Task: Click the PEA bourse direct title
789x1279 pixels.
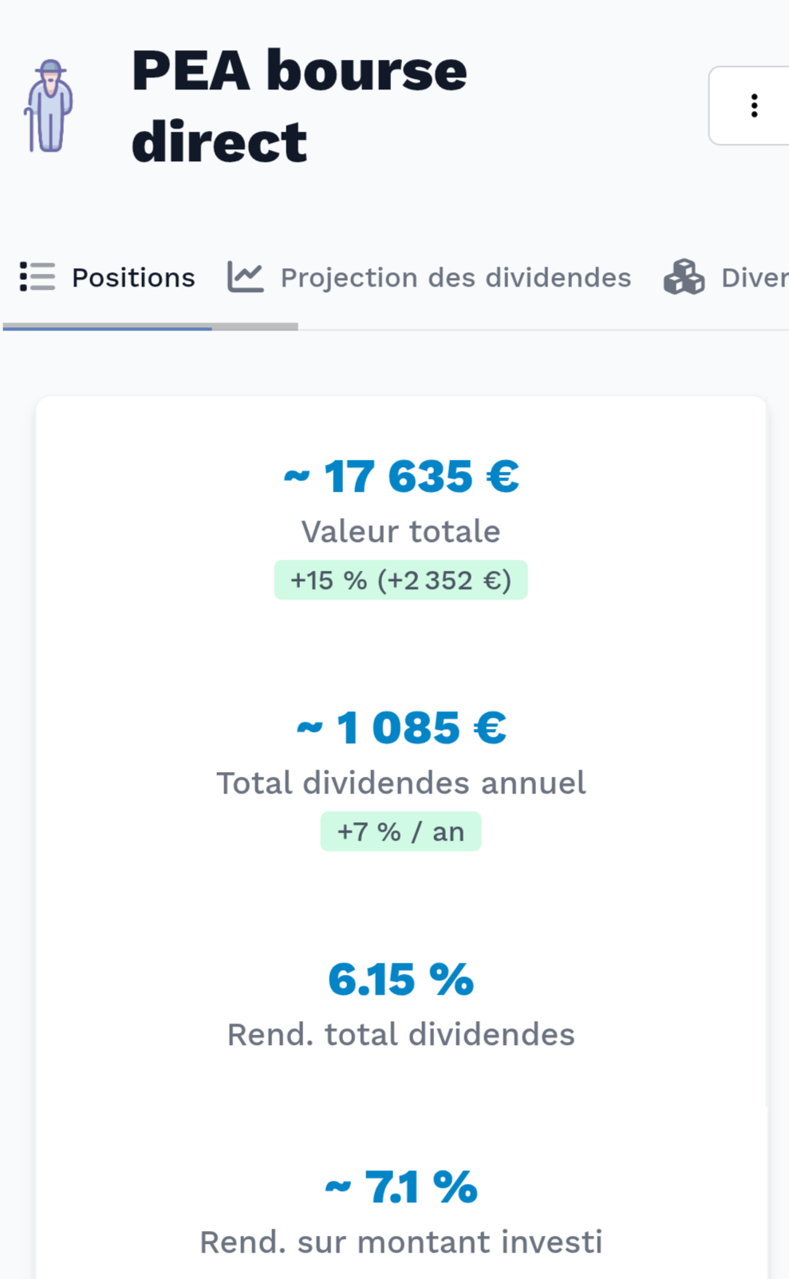Action: 299,105
